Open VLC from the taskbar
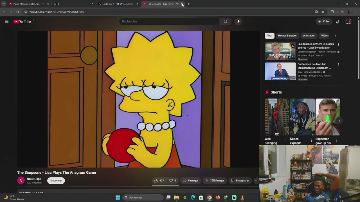This screenshot has height=202, width=360. pos(242,198)
